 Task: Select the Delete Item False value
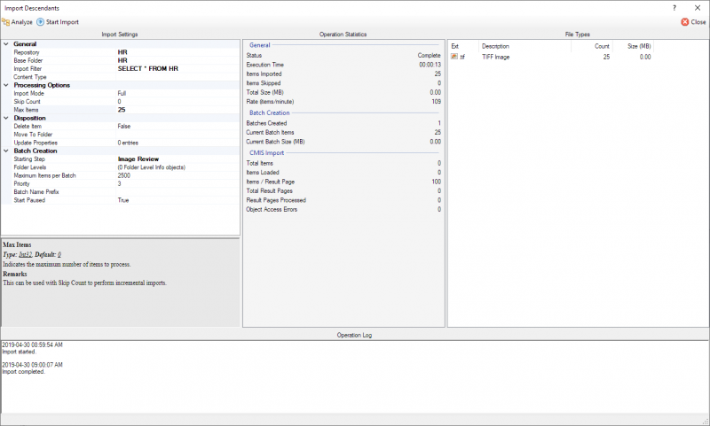coord(123,126)
